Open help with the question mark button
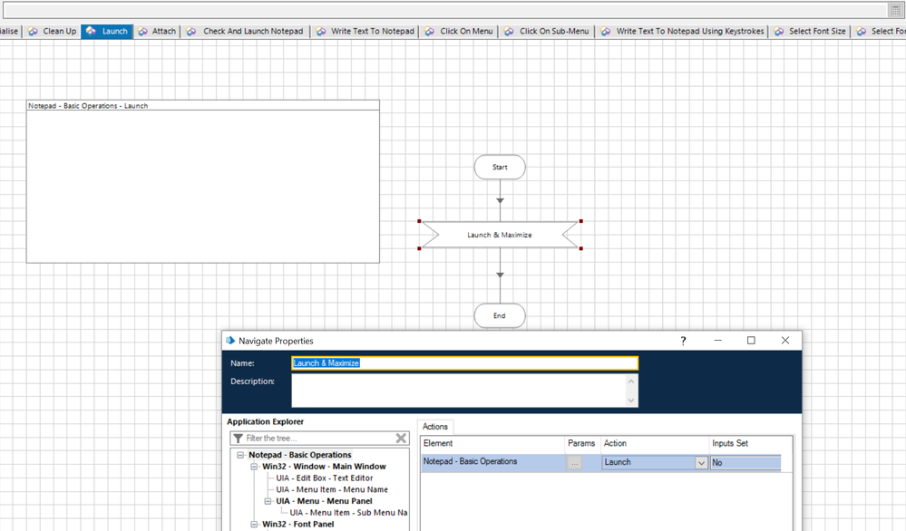Image resolution: width=906 pixels, height=531 pixels. point(683,341)
